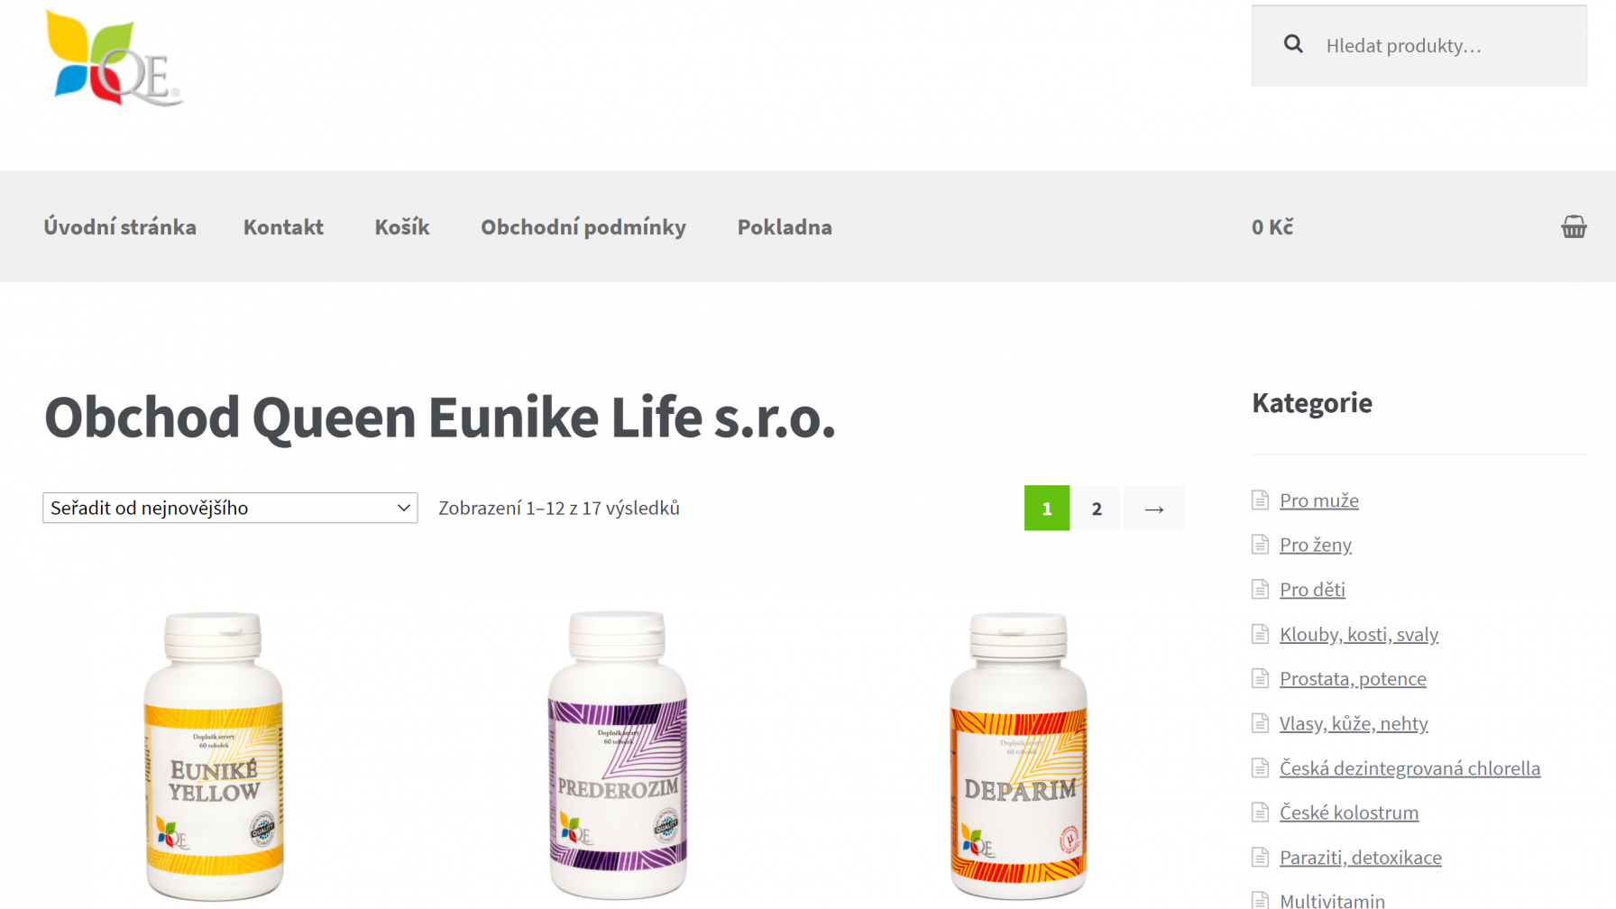Viewport: 1616px width, 909px height.
Task: Open the shopping basket icon
Action: [x=1574, y=226]
